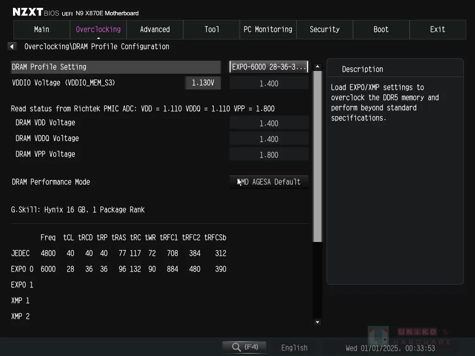Click the Overclocking\DRAM Profile Configuration breadcrumb
The width and height of the screenshot is (475, 356).
tap(97, 47)
